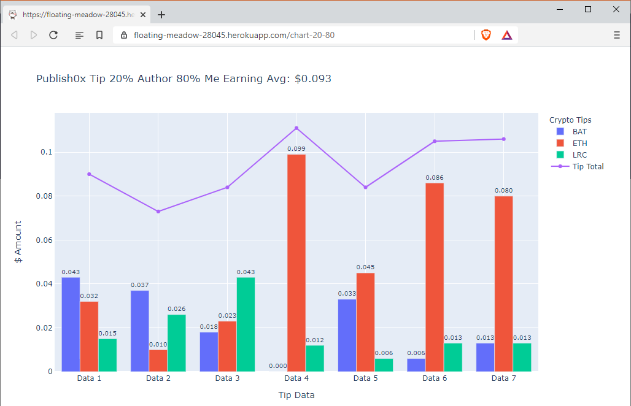Click the 0.08 y-axis tick label
This screenshot has width=631, height=406.
(44, 196)
